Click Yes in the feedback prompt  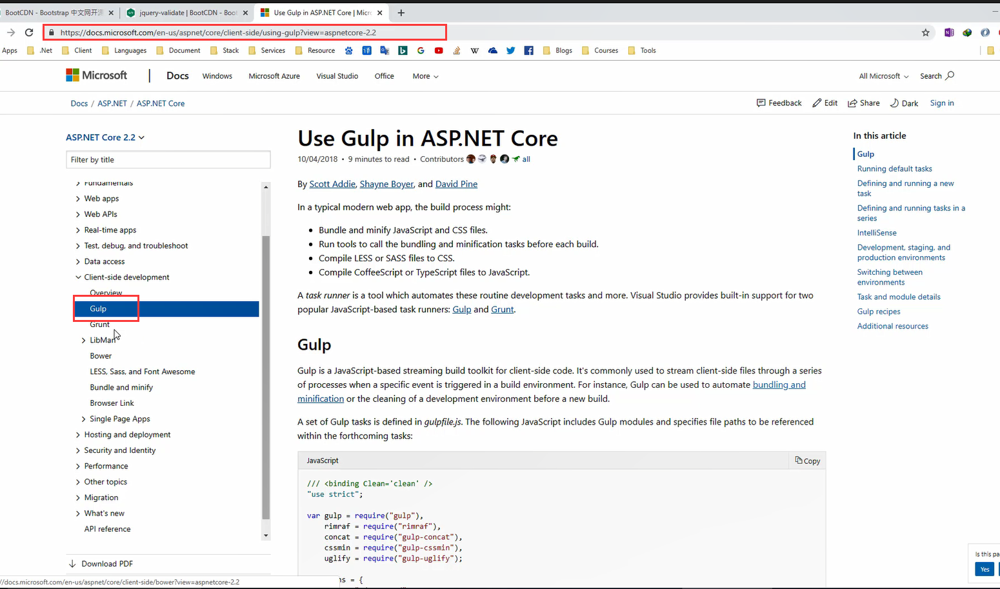click(985, 569)
